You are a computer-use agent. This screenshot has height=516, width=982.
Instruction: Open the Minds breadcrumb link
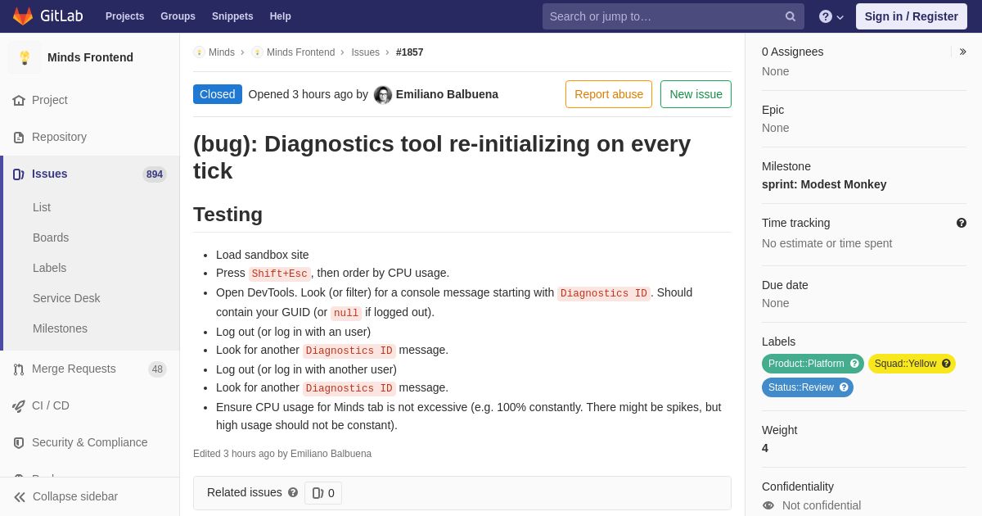(222, 52)
